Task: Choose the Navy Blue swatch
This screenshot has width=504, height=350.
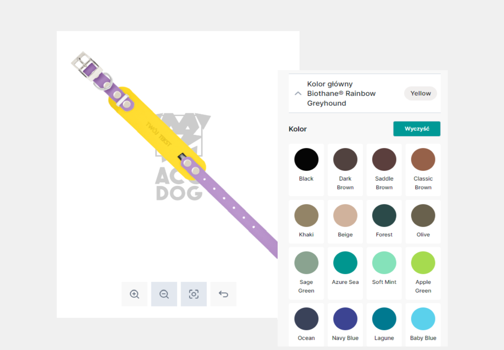Action: (345, 319)
